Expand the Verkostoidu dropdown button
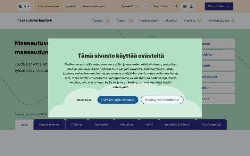The height and width of the screenshot is (156, 250). (x=219, y=6)
